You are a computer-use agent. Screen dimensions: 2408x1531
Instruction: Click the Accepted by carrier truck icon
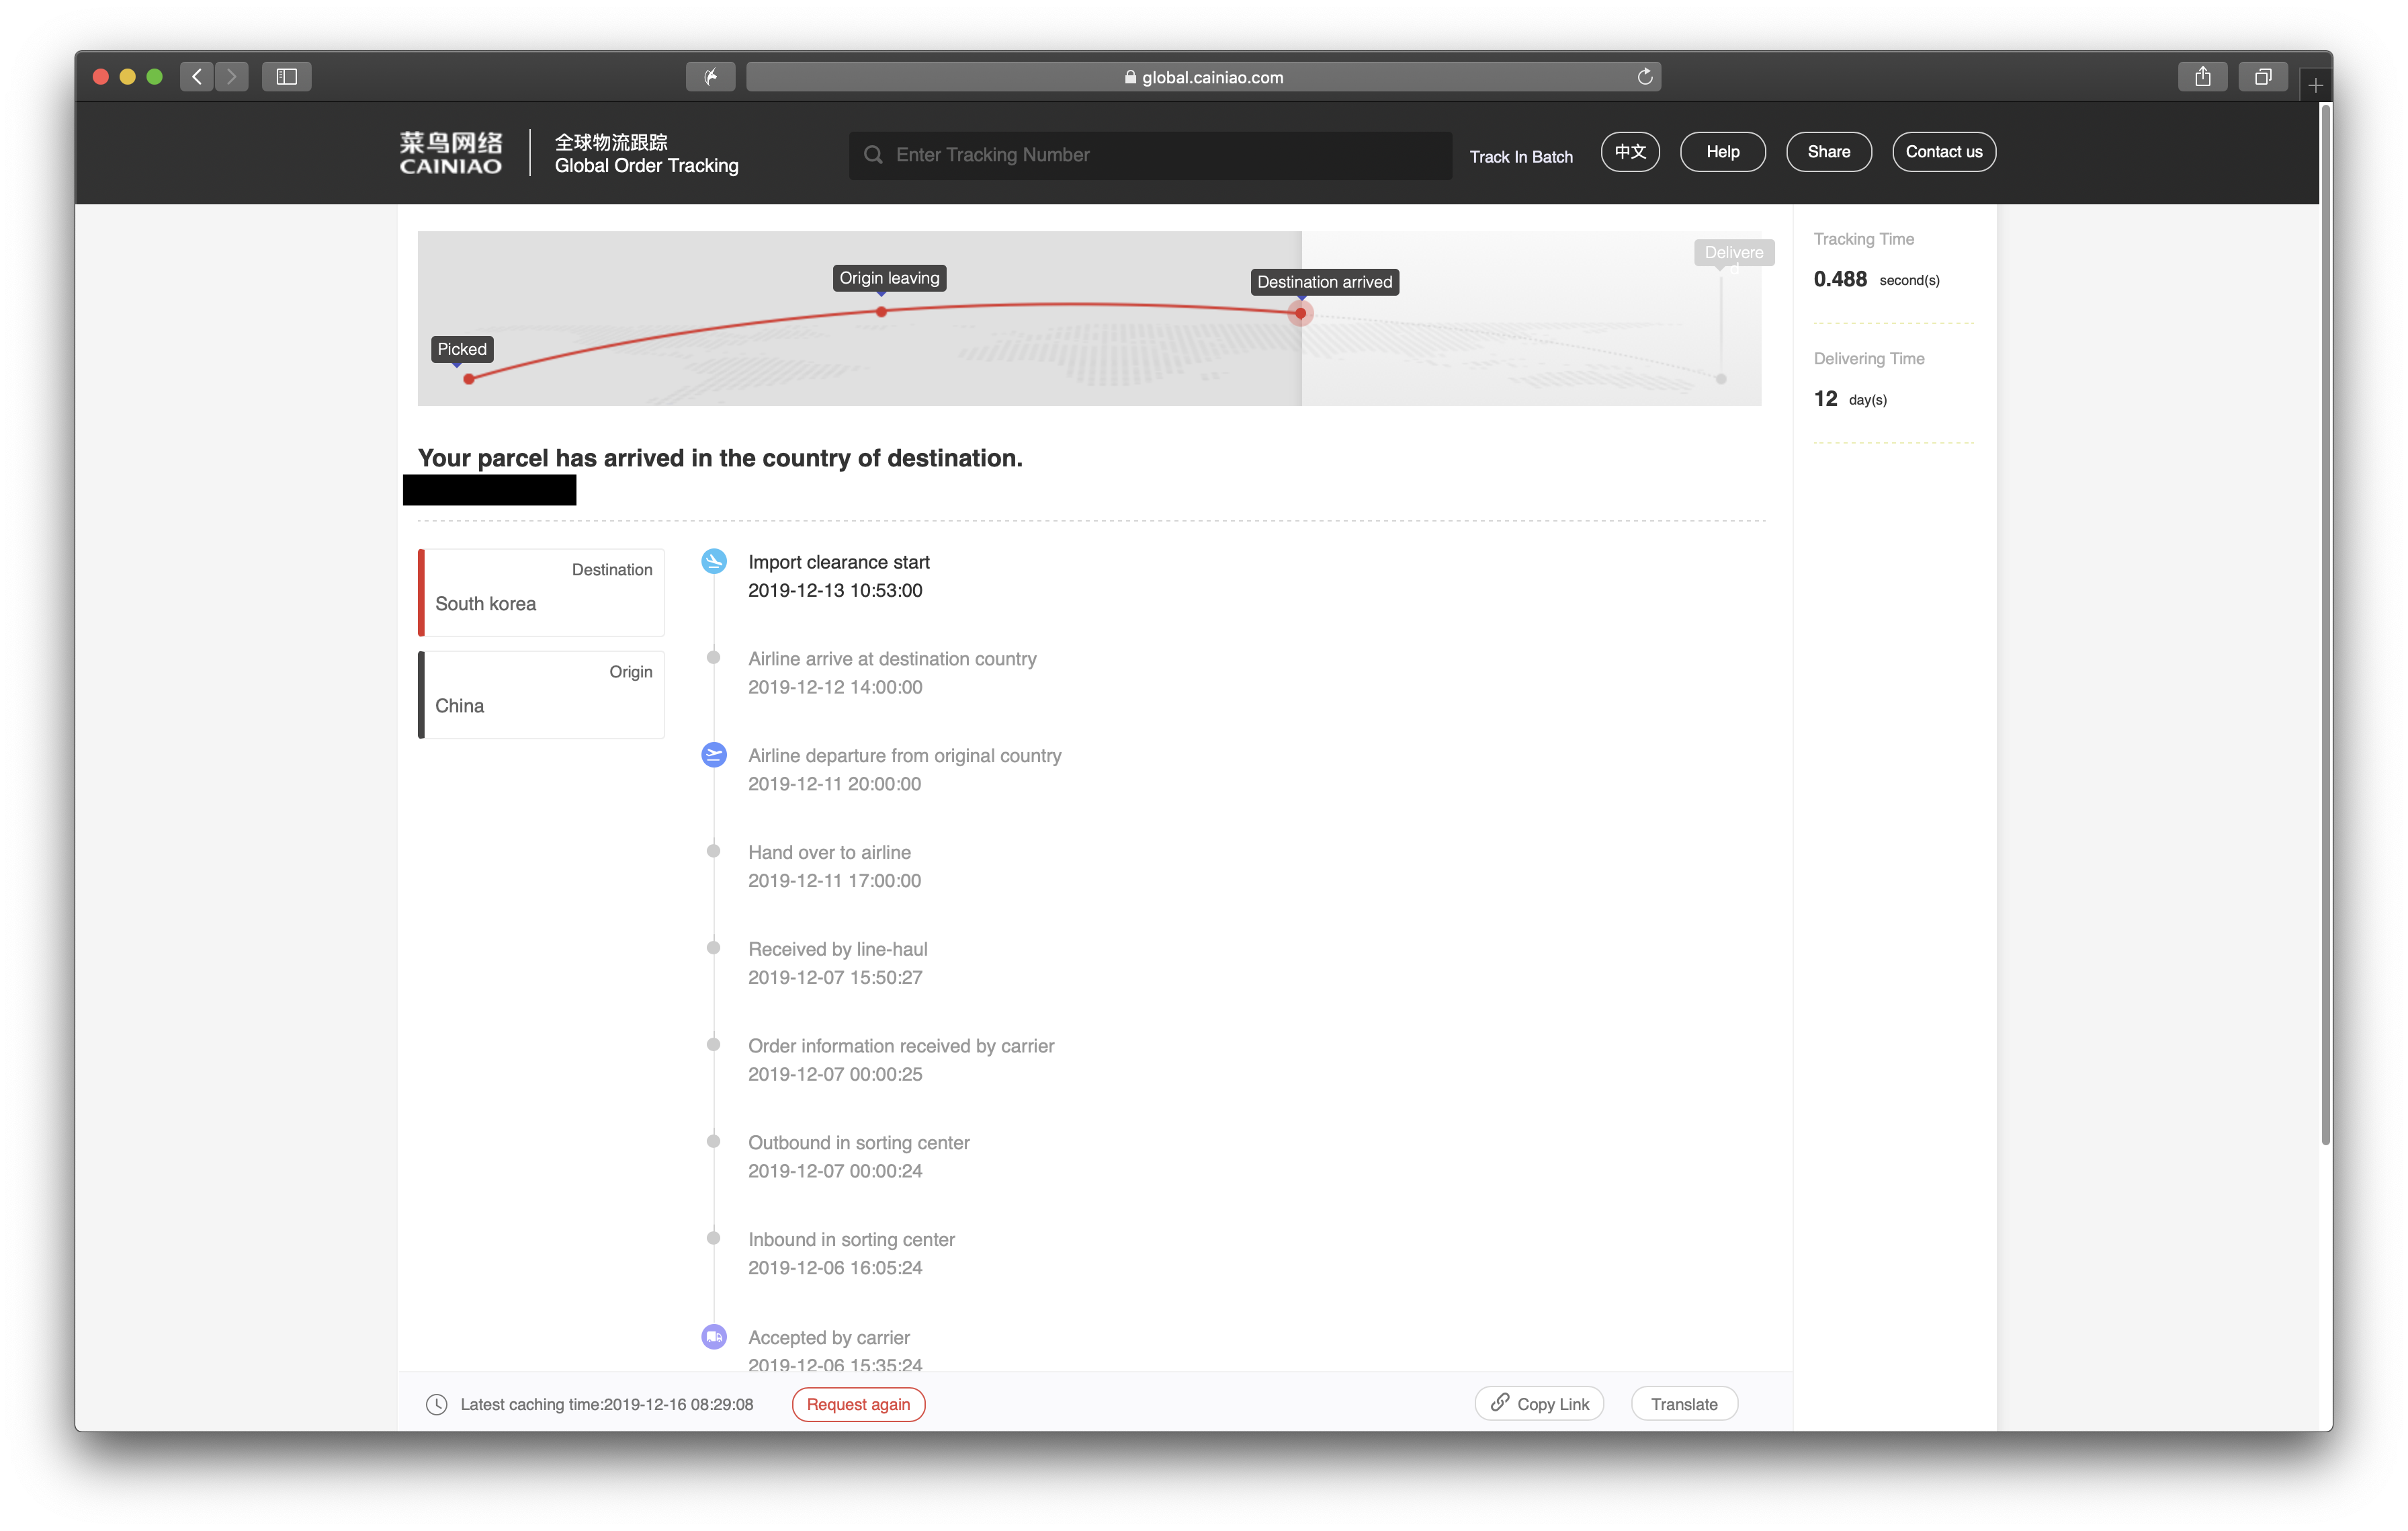point(714,1336)
